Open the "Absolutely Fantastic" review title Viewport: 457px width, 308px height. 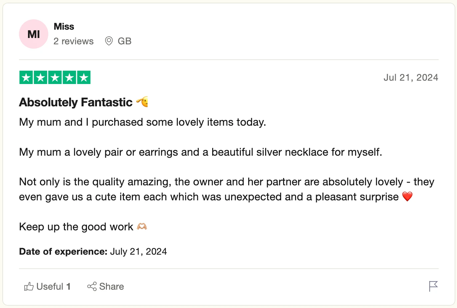tap(76, 102)
